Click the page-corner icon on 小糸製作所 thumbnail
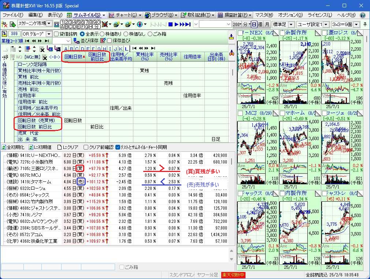The image size is (370, 279). [318, 33]
